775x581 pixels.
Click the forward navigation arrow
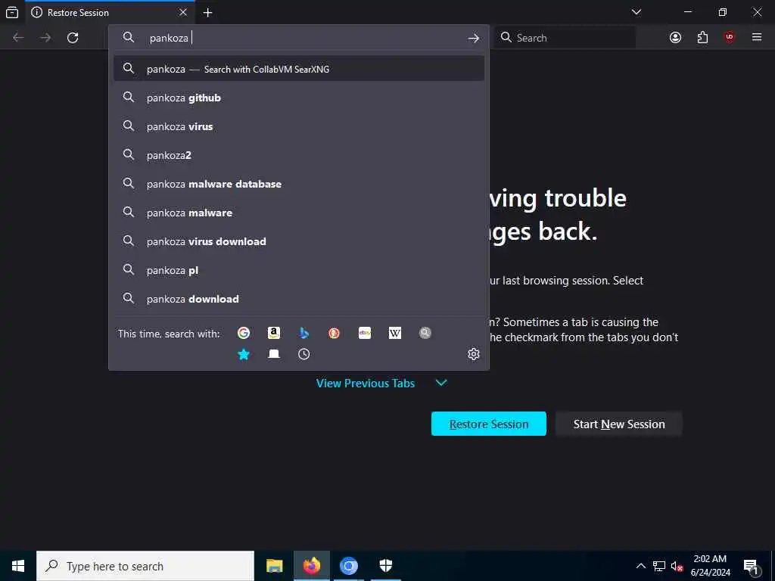coord(45,38)
